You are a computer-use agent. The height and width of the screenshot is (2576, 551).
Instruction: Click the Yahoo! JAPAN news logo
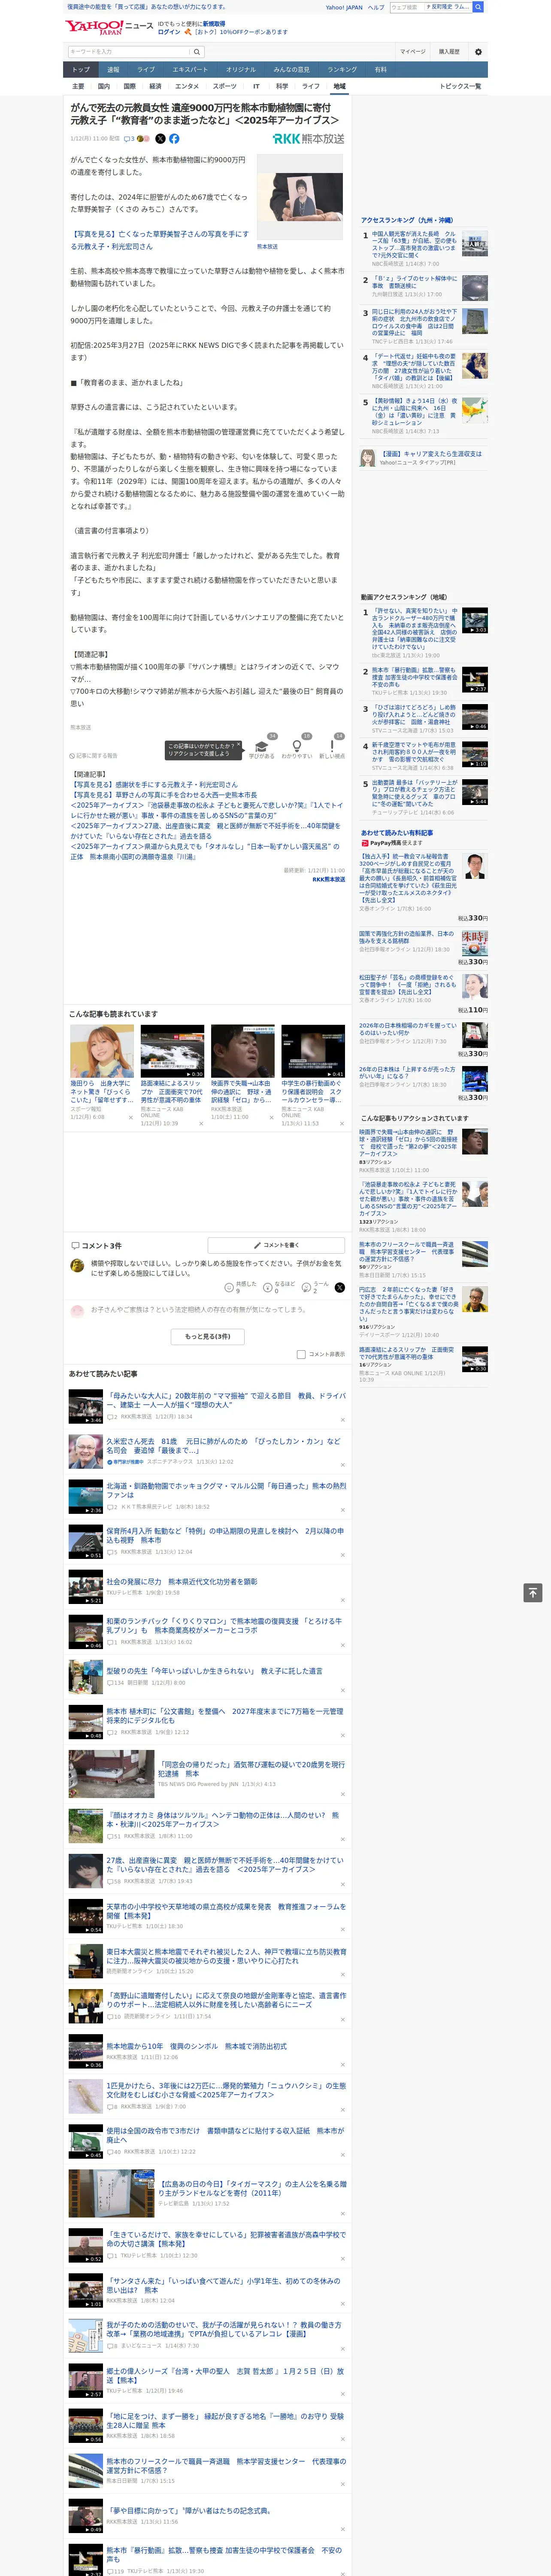pos(109,27)
